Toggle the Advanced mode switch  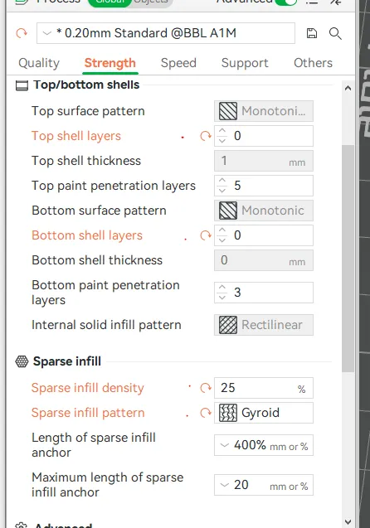coord(285,2)
